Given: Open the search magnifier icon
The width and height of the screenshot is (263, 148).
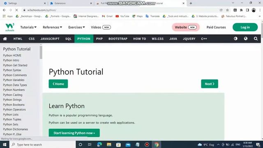Looking at the screenshot, I should click(256, 39).
